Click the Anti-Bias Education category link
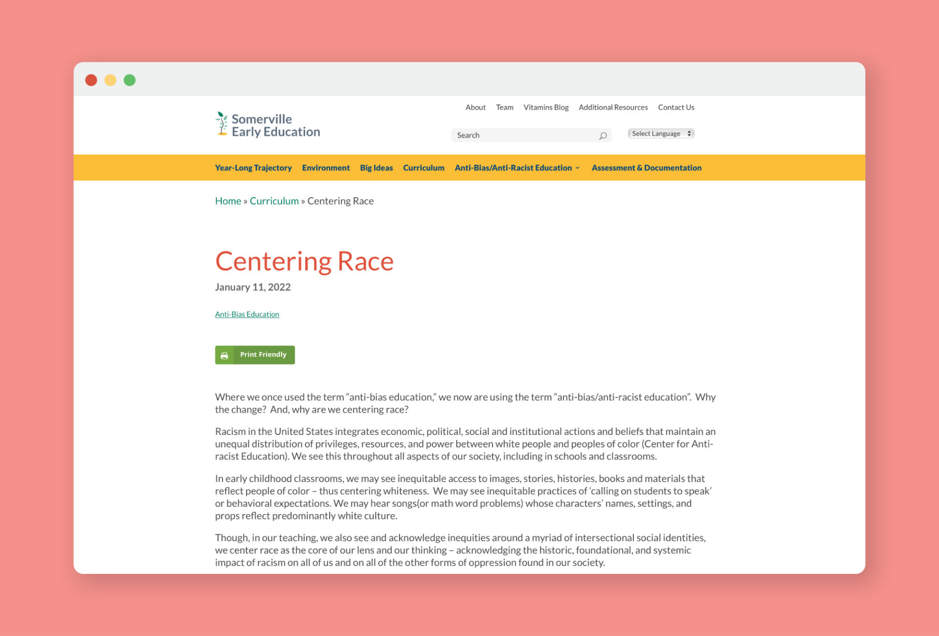 pos(247,314)
